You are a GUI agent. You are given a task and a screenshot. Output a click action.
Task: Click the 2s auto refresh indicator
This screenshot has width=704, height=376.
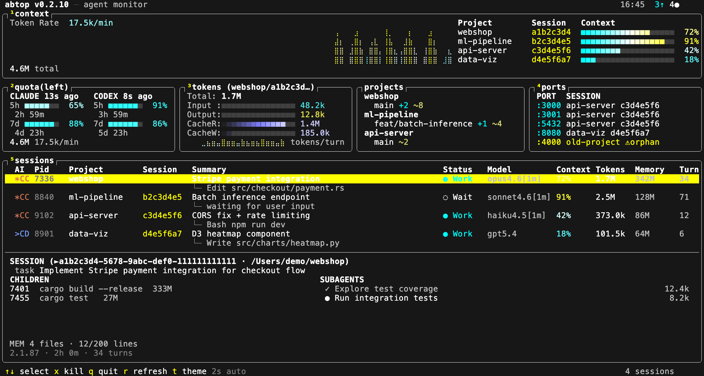(228, 371)
